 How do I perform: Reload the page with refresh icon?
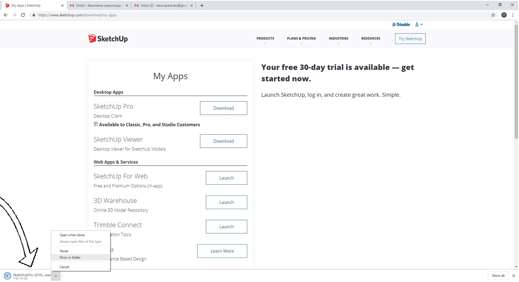pyautogui.click(x=23, y=15)
